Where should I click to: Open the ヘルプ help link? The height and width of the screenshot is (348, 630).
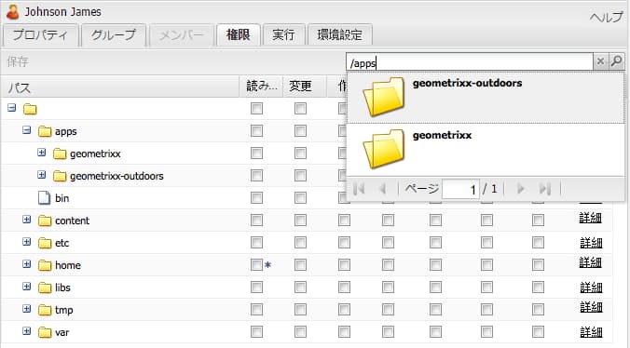[607, 18]
